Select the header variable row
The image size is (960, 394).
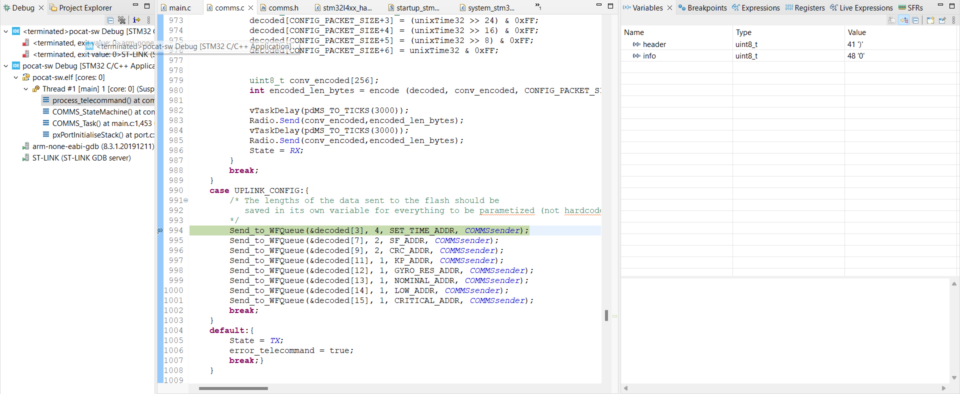pyautogui.click(x=789, y=44)
